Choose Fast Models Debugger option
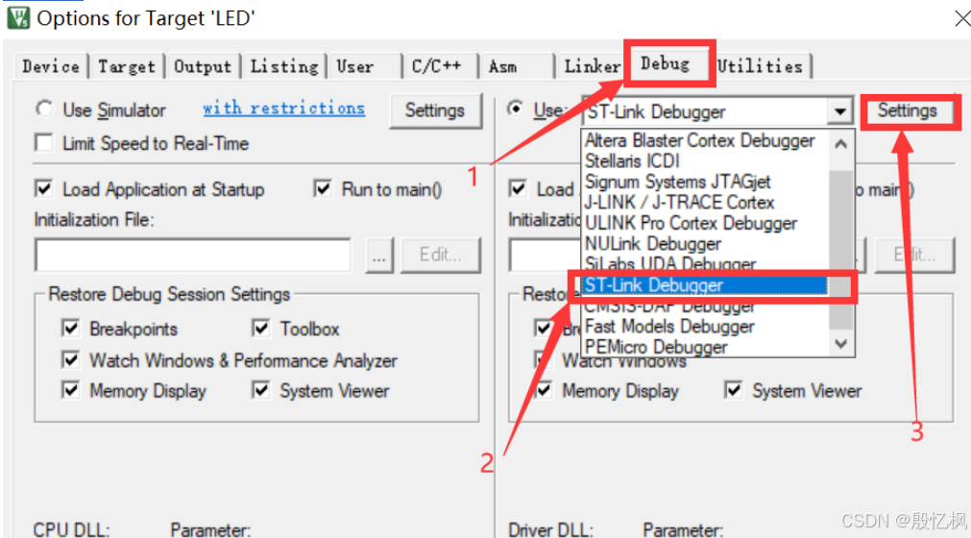Image resolution: width=971 pixels, height=538 pixels. point(669,327)
